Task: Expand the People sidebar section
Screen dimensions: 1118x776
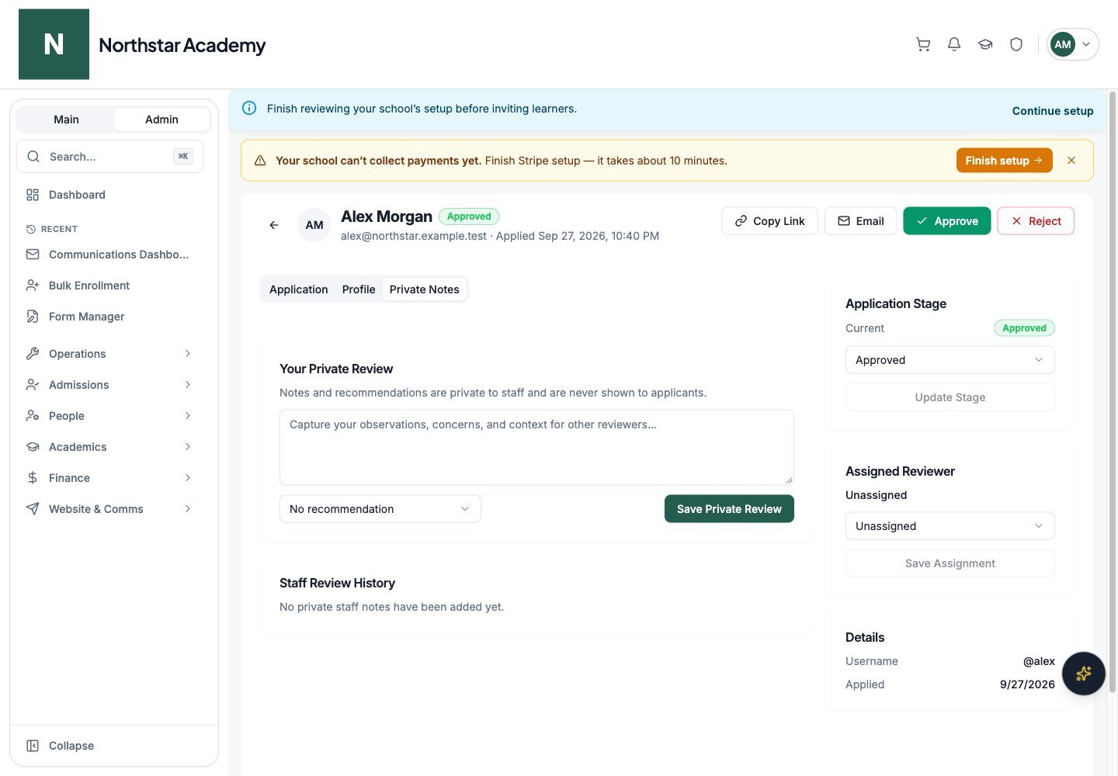Action: [109, 416]
